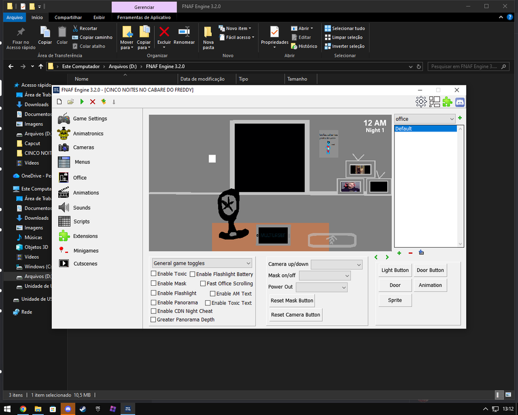Add state with green plus below list
Viewport: 518px width, 415px height.
coord(399,253)
